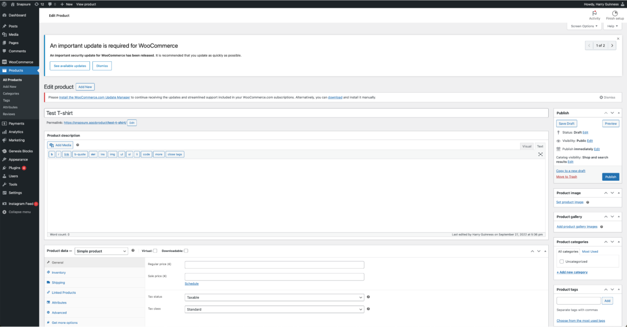Viewport: 627px width, 327px height.
Task: Switch to the Most Used categories tab
Action: [x=590, y=251]
